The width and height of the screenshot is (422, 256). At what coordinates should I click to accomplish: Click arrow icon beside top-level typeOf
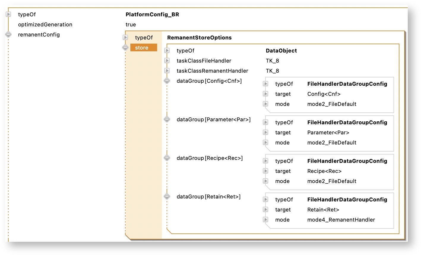(x=9, y=14)
